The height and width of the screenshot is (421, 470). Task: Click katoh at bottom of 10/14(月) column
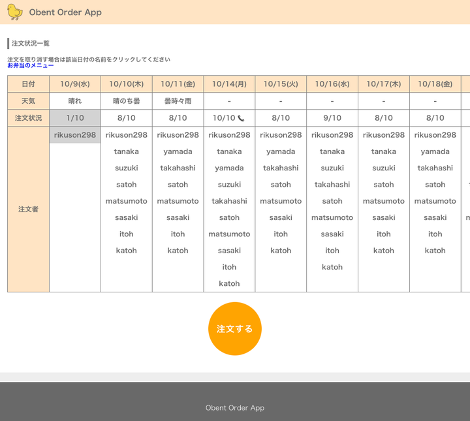(x=229, y=283)
